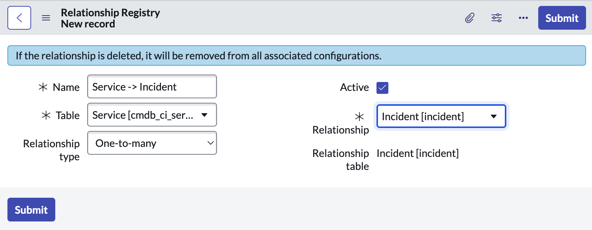Open the hamburger form context menu
This screenshot has height=230, width=592.
click(46, 18)
